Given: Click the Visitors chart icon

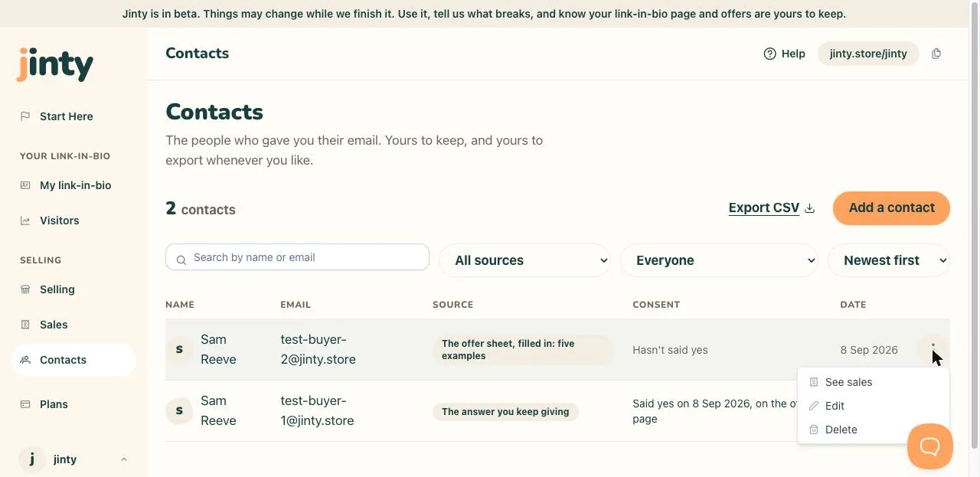Looking at the screenshot, I should 25,221.
